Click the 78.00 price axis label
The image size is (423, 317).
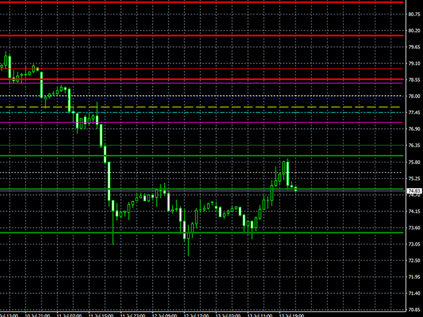(x=414, y=96)
